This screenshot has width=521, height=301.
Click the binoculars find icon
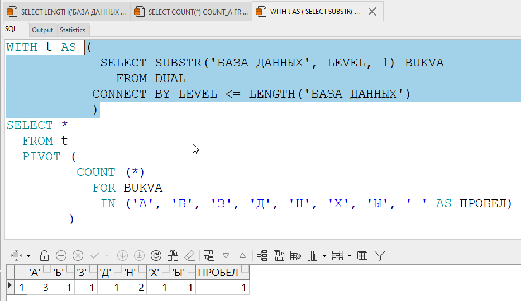pos(173,256)
